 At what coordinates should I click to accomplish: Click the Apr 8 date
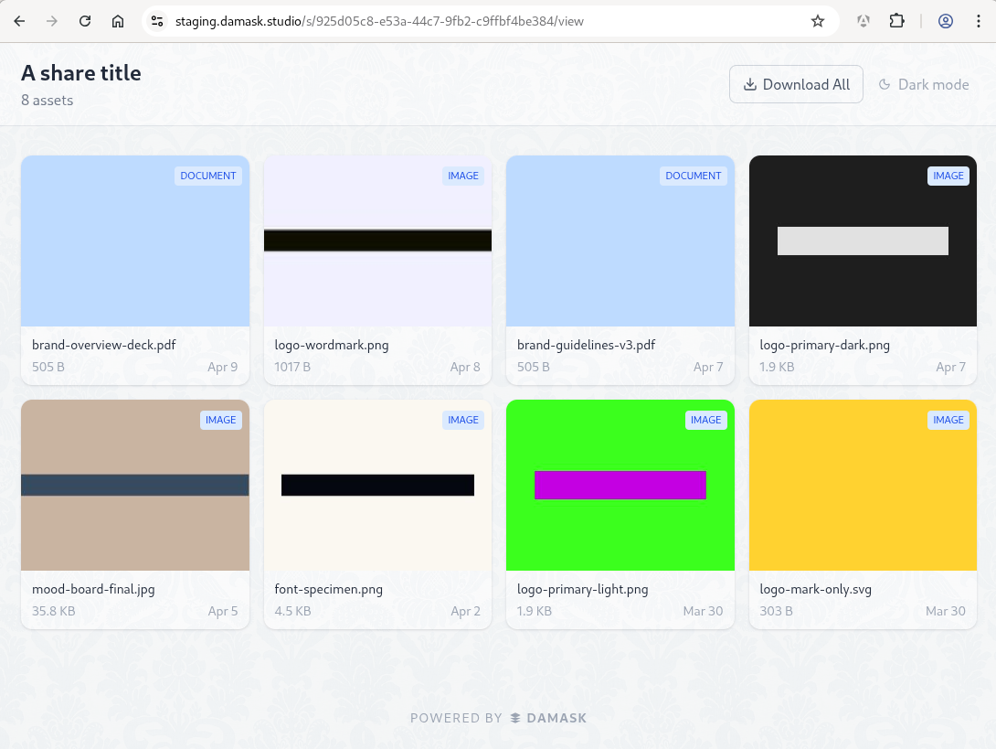click(465, 367)
